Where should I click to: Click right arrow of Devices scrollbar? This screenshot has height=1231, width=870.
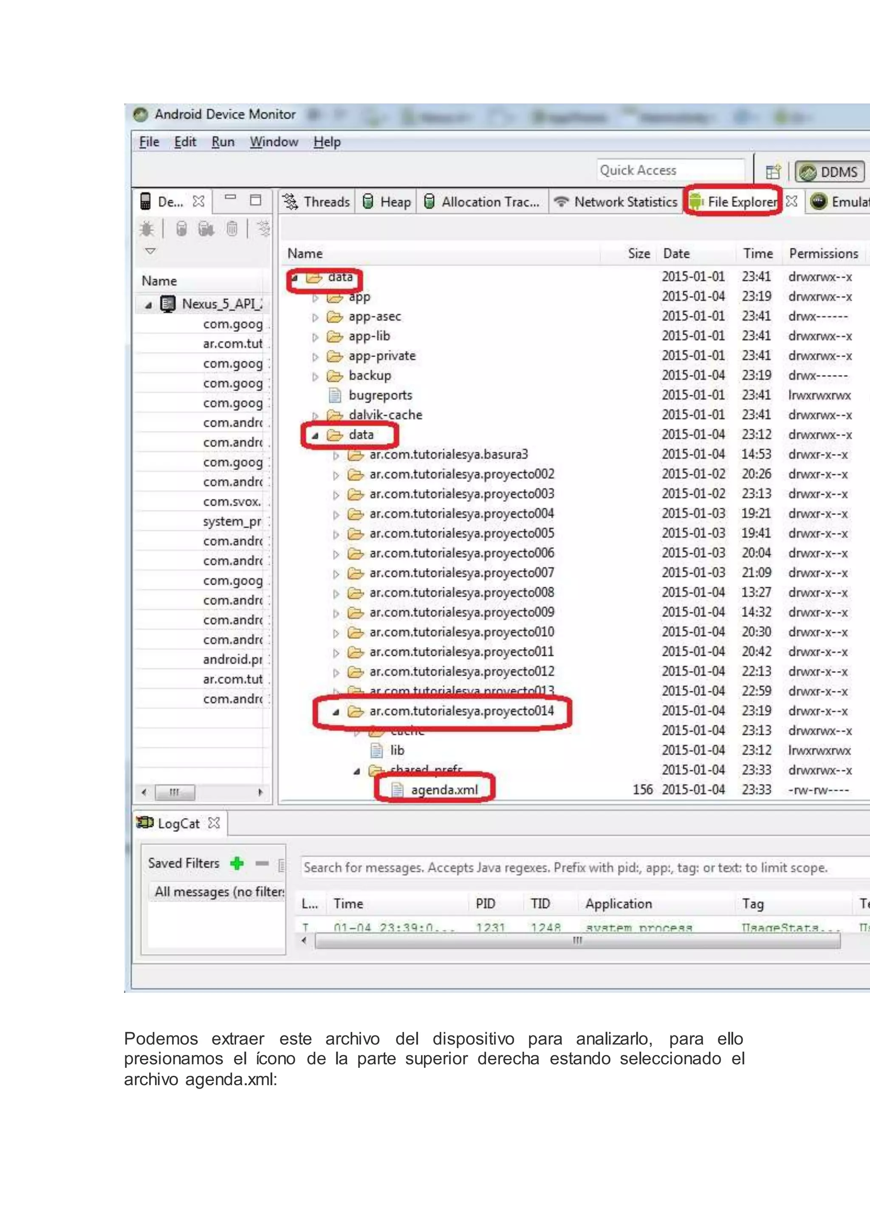260,792
